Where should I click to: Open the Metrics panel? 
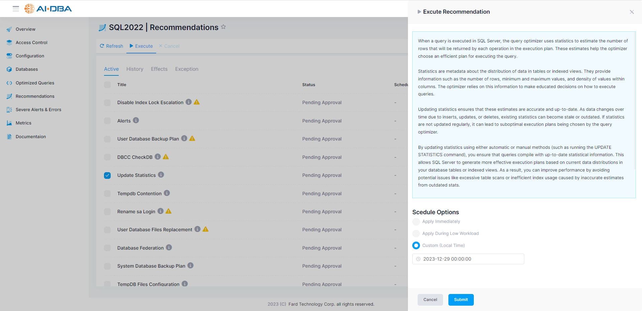pyautogui.click(x=23, y=123)
